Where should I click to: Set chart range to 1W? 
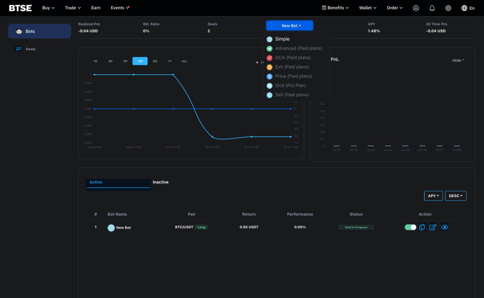(125, 61)
